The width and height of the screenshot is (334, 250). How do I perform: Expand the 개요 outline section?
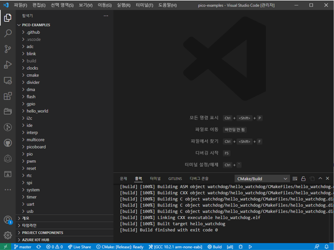pos(65,218)
